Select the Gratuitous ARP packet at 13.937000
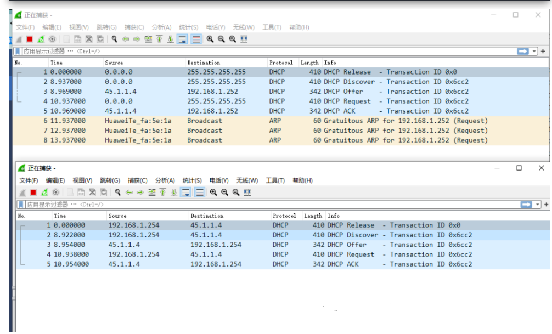Viewport: 552px width, 334px height. [x=281, y=140]
